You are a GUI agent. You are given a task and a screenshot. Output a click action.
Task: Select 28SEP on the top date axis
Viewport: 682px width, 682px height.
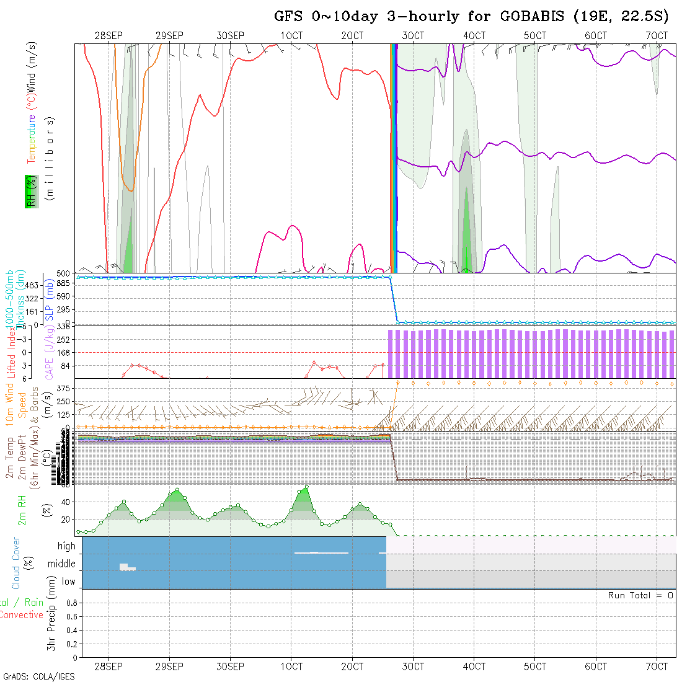click(108, 36)
